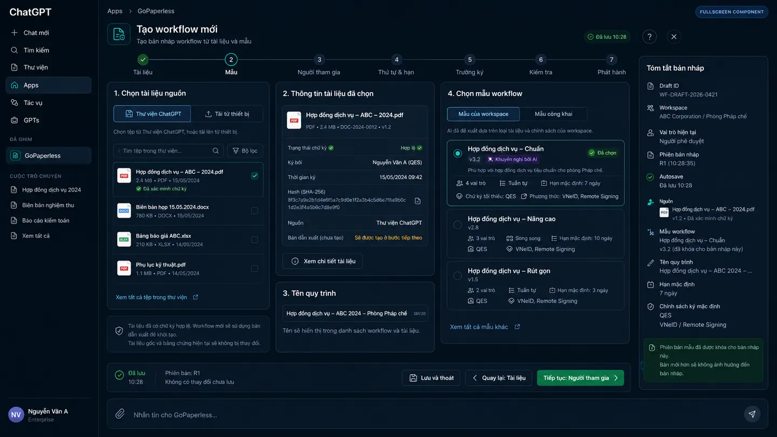Click the Apps breadcrumb at the top
The image size is (777, 437).
[x=115, y=11]
